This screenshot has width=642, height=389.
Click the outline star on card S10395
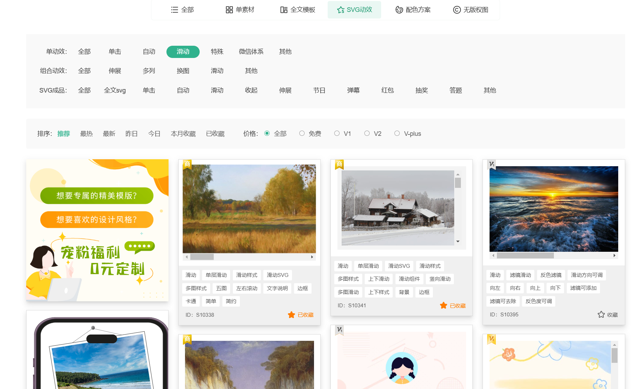pyautogui.click(x=601, y=315)
